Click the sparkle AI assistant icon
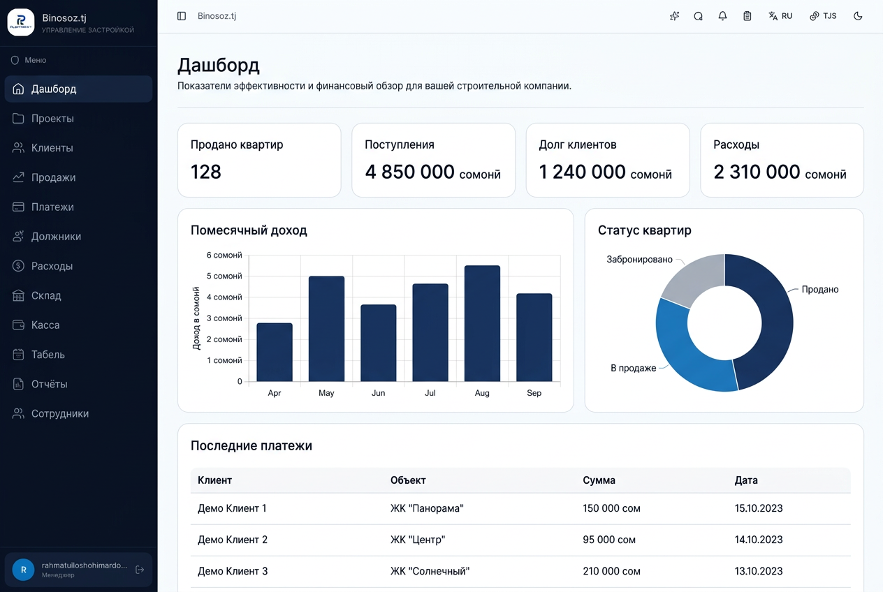 pos(674,16)
